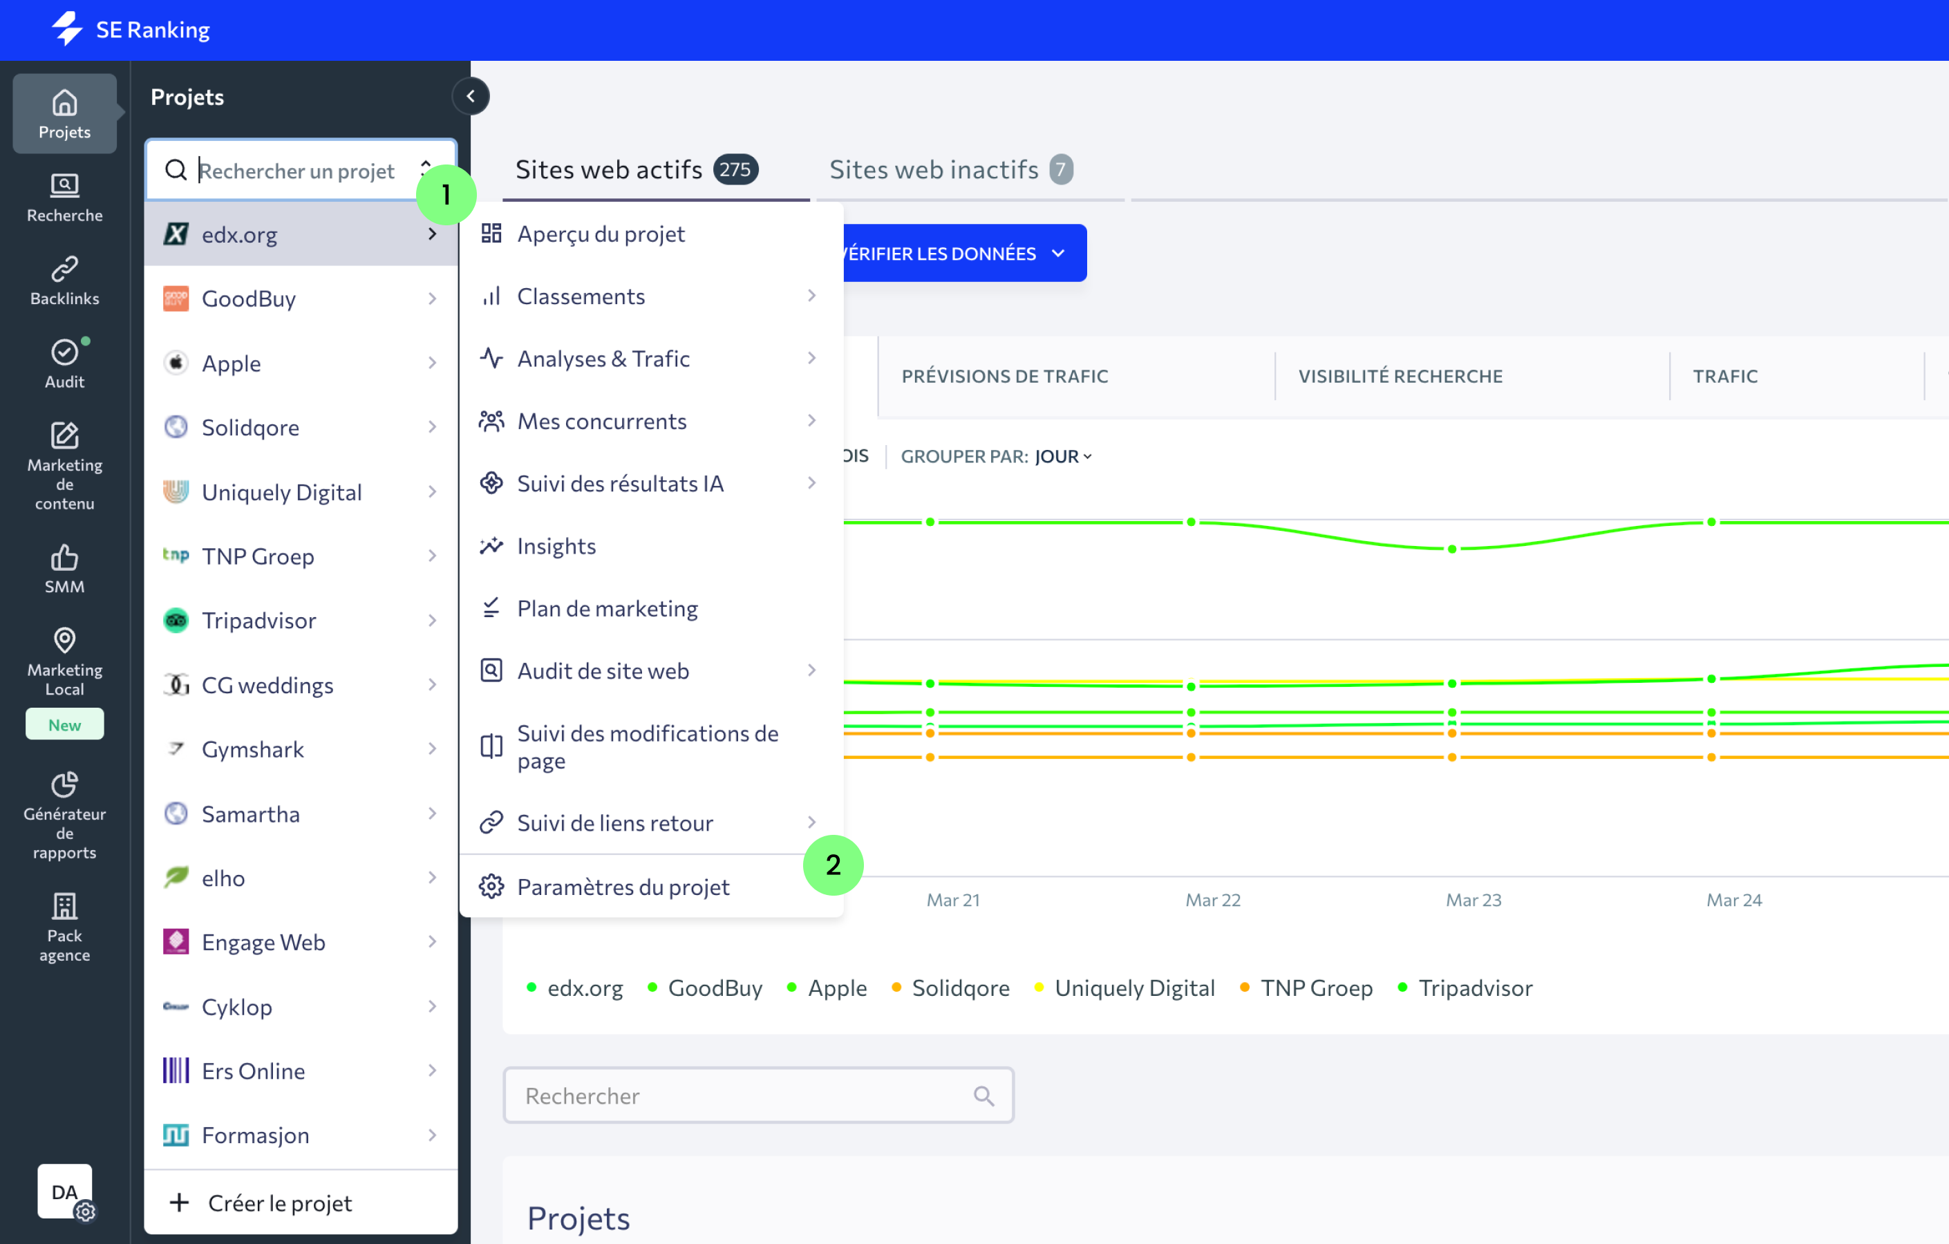
Task: Expand the Classements submenu arrow
Action: (812, 295)
